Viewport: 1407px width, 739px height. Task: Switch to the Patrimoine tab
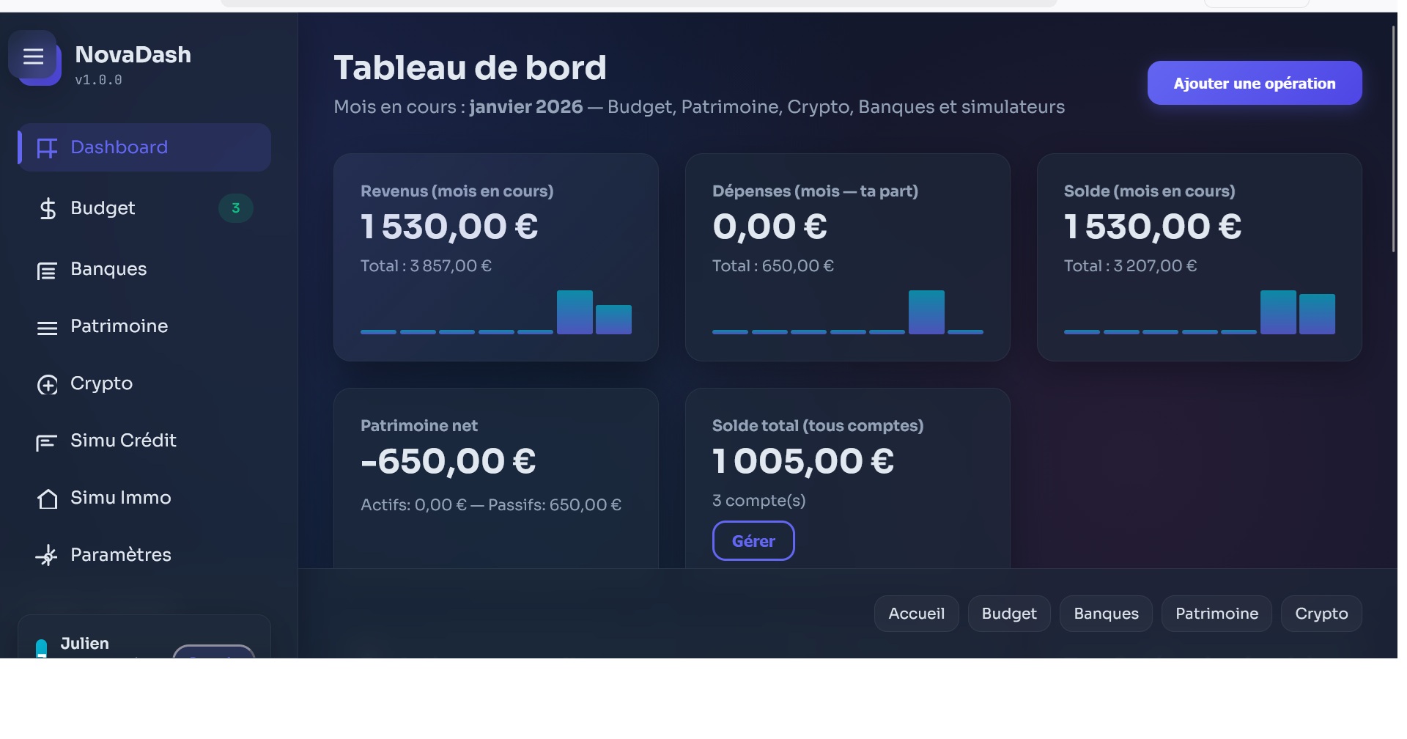tap(1216, 614)
